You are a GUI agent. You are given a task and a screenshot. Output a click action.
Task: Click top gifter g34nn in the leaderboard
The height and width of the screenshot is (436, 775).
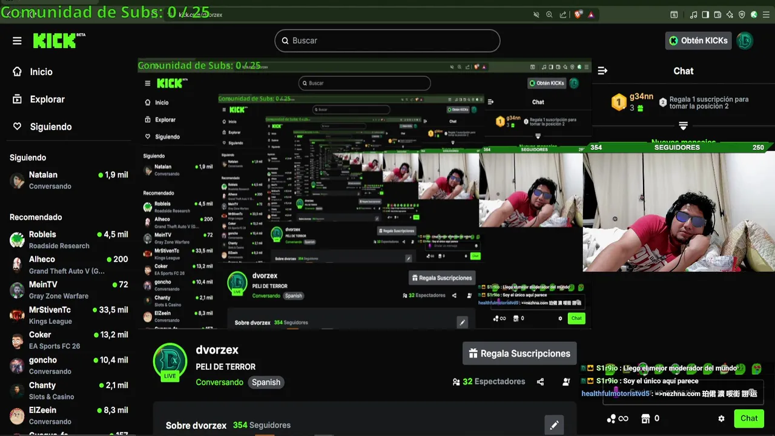(x=633, y=102)
